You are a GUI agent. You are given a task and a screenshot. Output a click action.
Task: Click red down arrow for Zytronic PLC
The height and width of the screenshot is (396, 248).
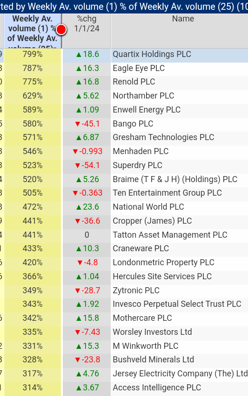pos(78,290)
